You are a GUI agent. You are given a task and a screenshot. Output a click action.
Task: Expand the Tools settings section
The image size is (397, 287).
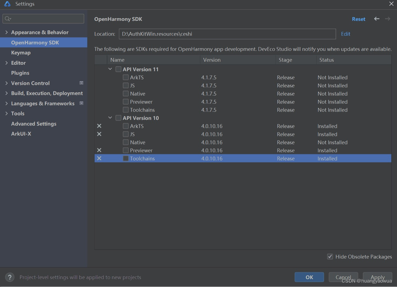coord(7,114)
